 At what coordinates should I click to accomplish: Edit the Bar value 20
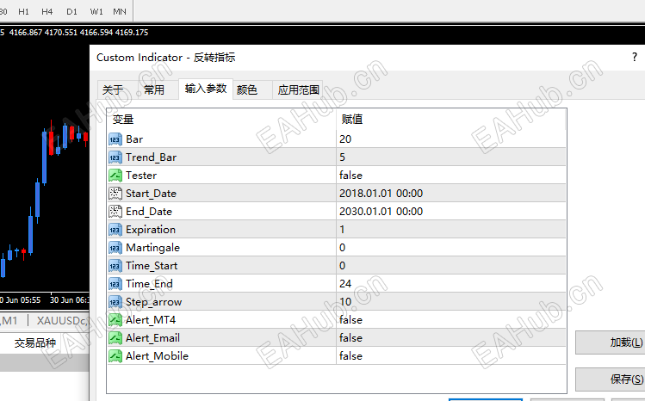coord(451,139)
